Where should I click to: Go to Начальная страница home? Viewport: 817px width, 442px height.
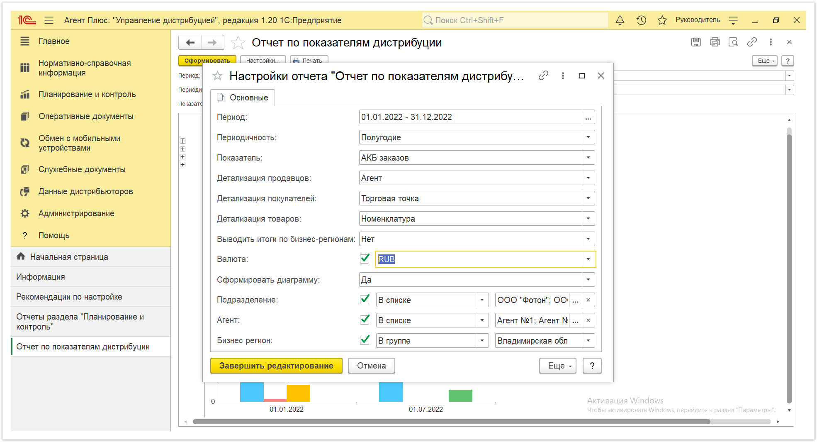pos(90,257)
